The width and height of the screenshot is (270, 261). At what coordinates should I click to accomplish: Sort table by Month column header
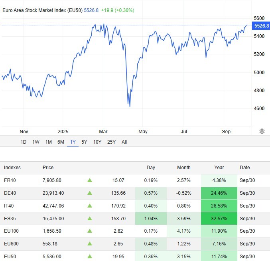(x=183, y=168)
